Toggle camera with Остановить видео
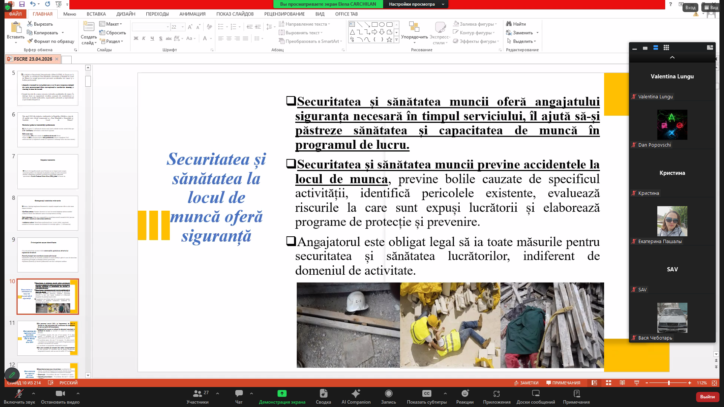The image size is (724, 407). click(60, 394)
